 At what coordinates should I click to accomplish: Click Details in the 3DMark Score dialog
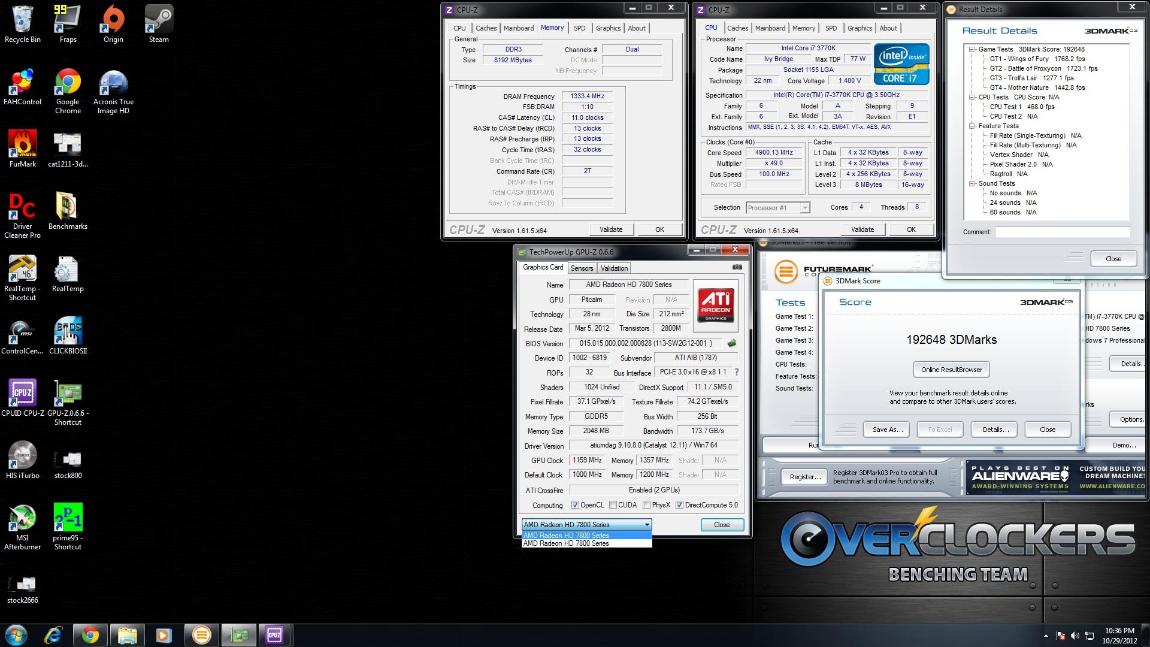(995, 430)
